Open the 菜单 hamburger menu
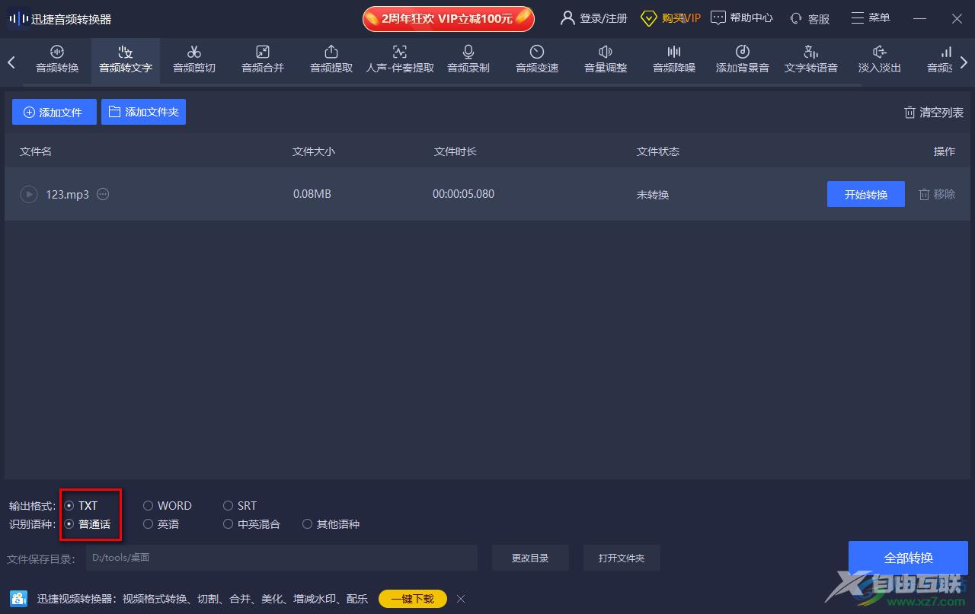This screenshot has height=614, width=975. click(871, 18)
